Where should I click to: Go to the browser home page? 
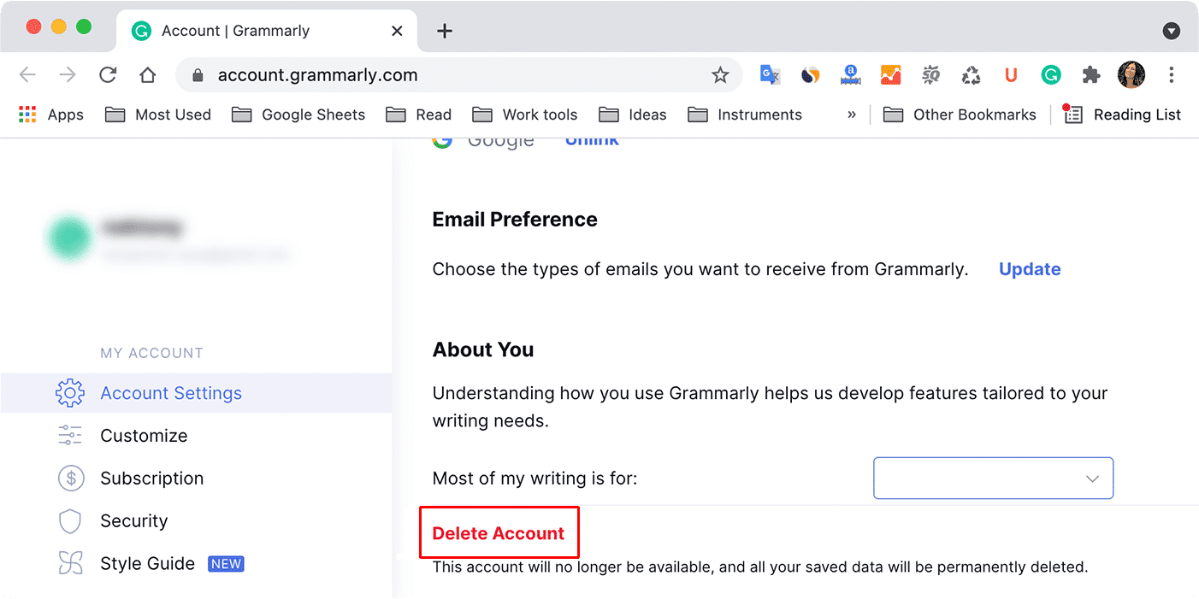(x=147, y=75)
